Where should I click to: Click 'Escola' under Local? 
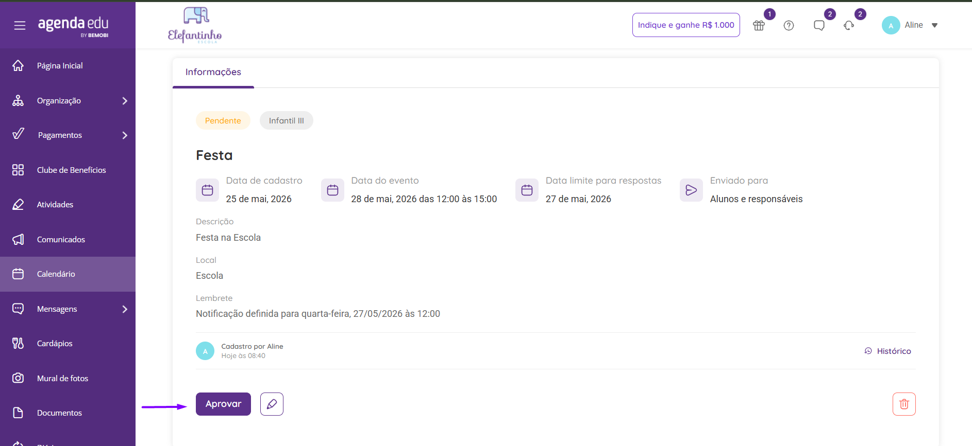pyautogui.click(x=209, y=276)
